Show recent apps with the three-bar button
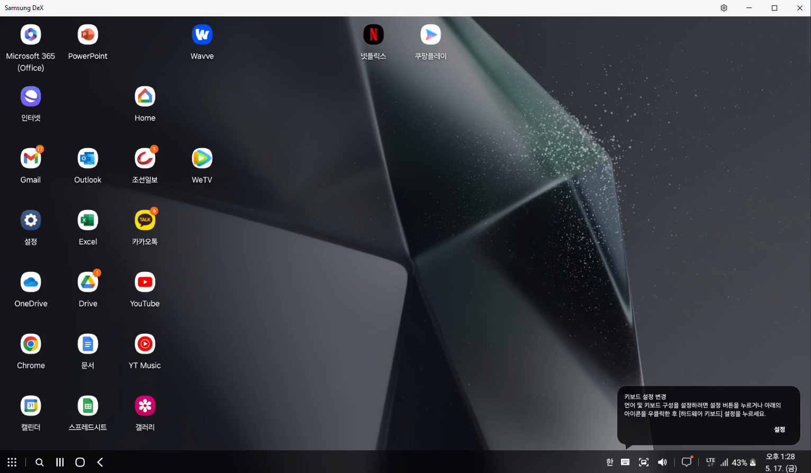Viewport: 811px width, 473px height. pos(60,462)
